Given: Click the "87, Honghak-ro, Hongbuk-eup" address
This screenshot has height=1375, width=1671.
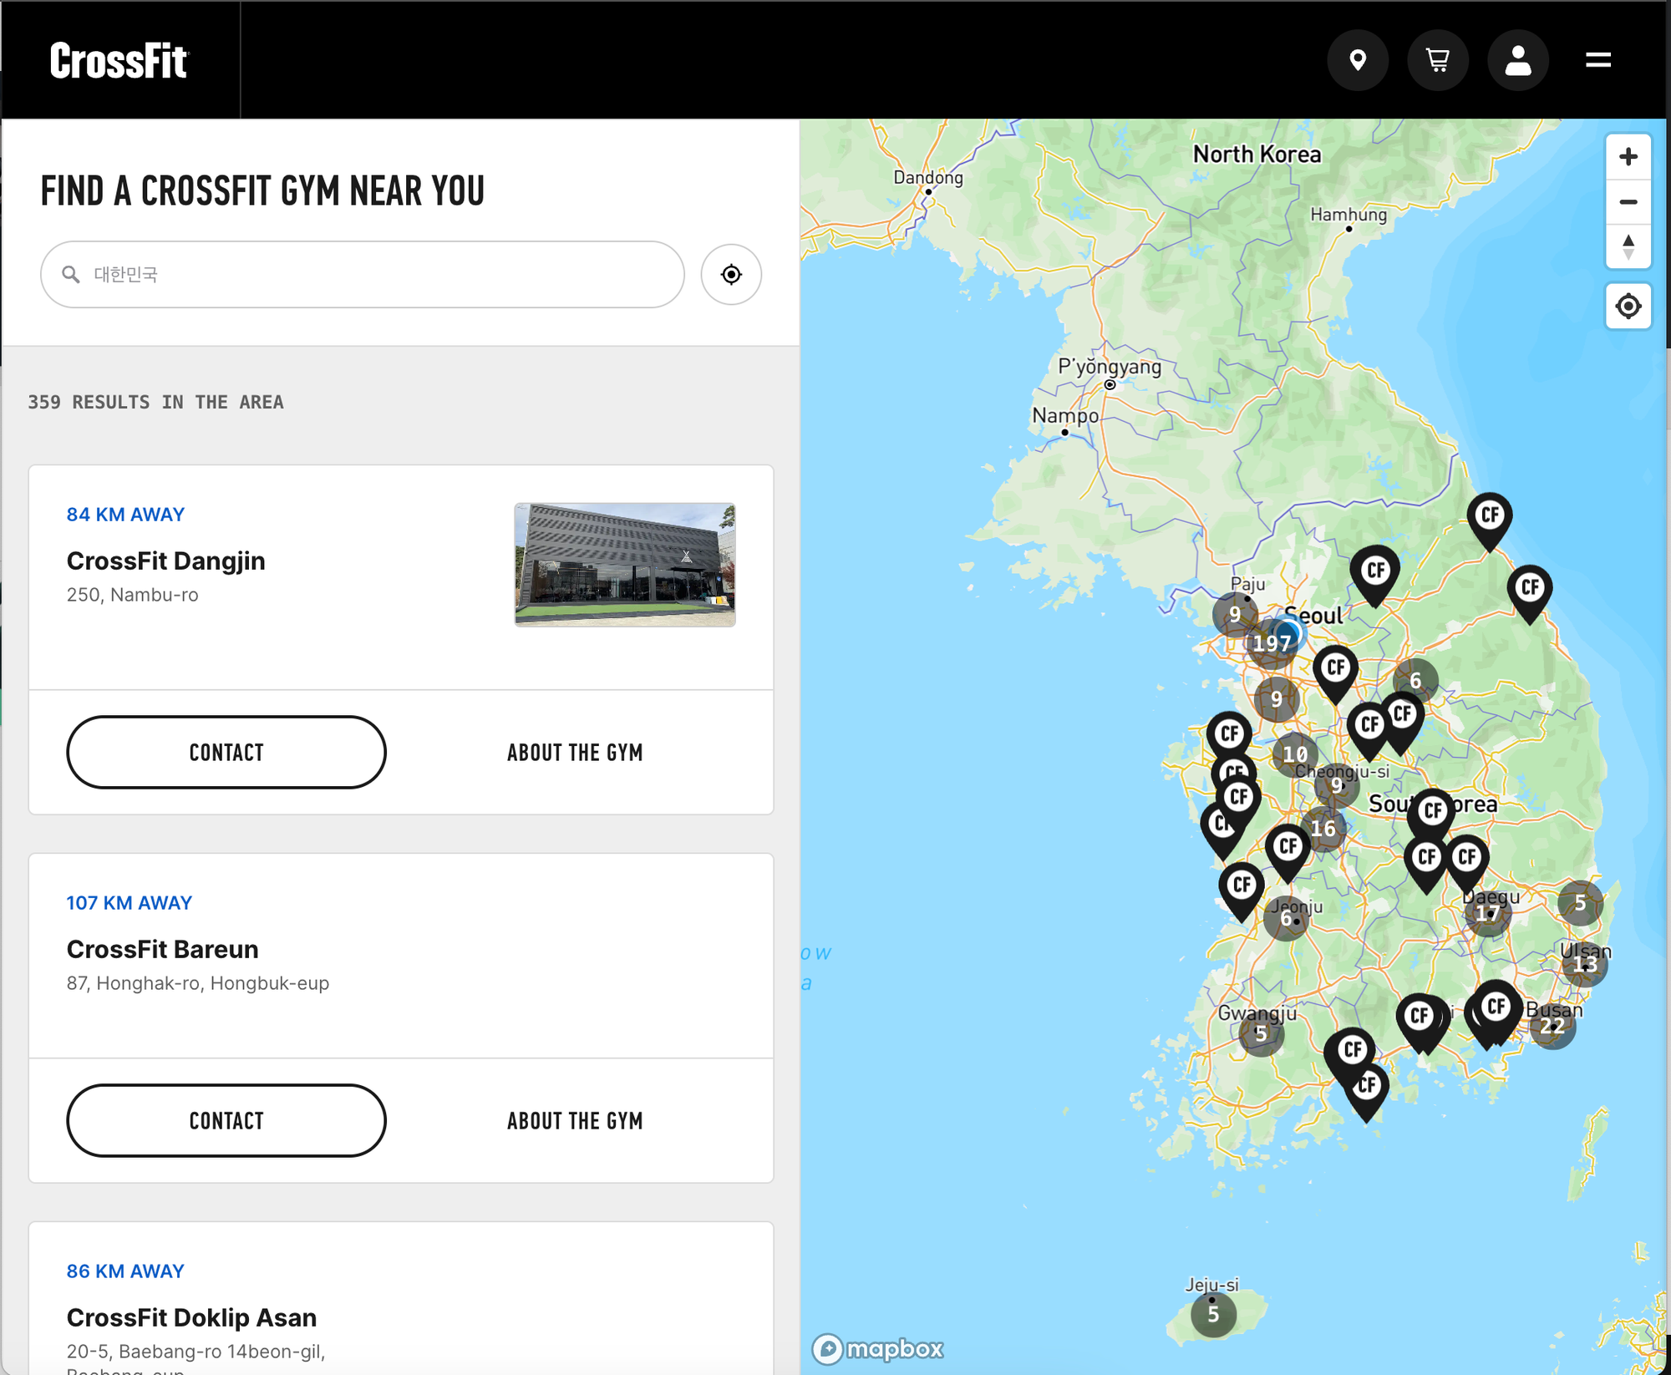Looking at the screenshot, I should point(198,983).
